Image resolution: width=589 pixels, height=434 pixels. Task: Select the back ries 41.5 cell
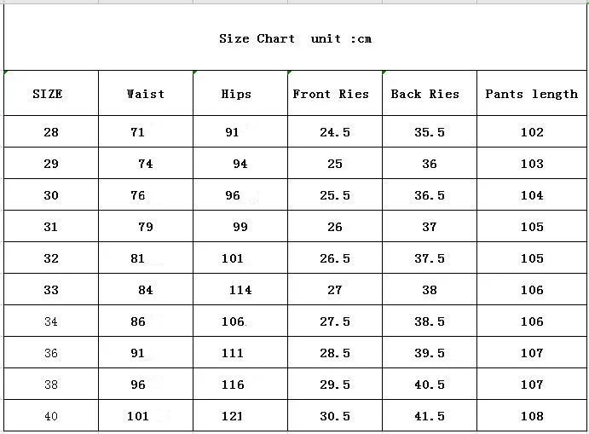430,415
